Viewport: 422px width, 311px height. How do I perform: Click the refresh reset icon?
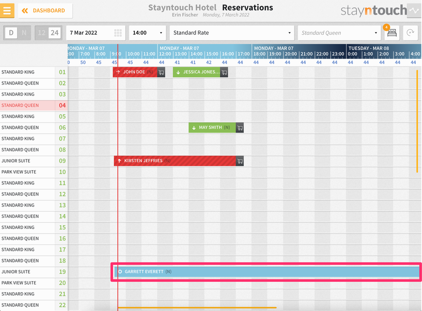click(x=411, y=33)
